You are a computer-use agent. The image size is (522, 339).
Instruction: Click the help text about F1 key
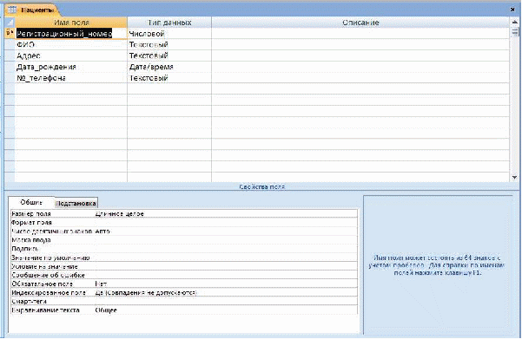pyautogui.click(x=437, y=265)
